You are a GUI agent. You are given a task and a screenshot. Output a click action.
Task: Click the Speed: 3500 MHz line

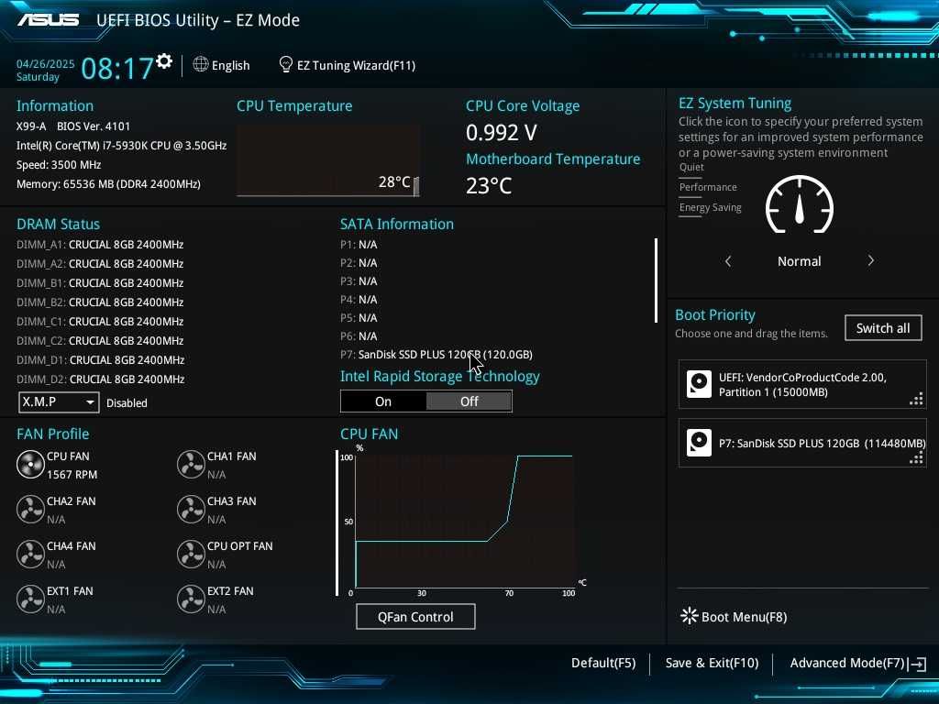(x=59, y=165)
